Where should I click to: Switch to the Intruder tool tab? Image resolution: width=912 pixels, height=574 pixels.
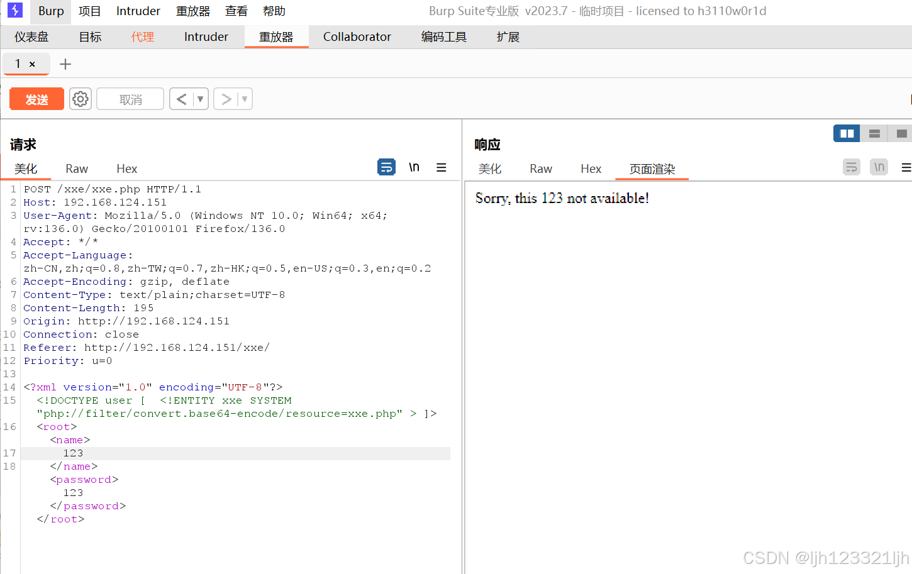click(206, 36)
